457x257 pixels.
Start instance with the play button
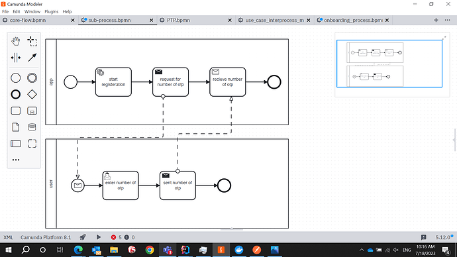tap(99, 237)
